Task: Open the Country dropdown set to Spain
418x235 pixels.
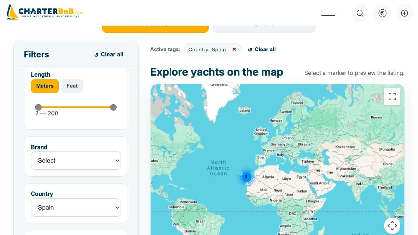Action: point(76,208)
